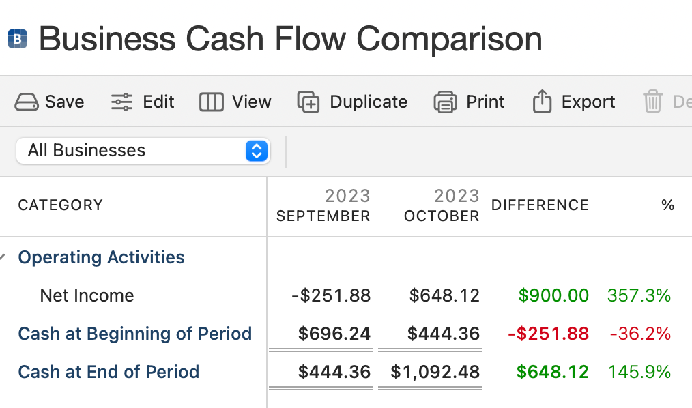692x408 pixels.
Task: Click Cash at Beginning of Period
Action: pos(134,334)
